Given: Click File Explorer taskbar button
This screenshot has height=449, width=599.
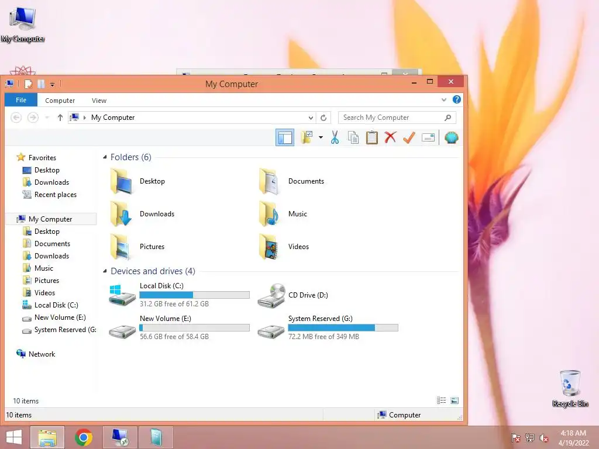Looking at the screenshot, I should pyautogui.click(x=47, y=437).
